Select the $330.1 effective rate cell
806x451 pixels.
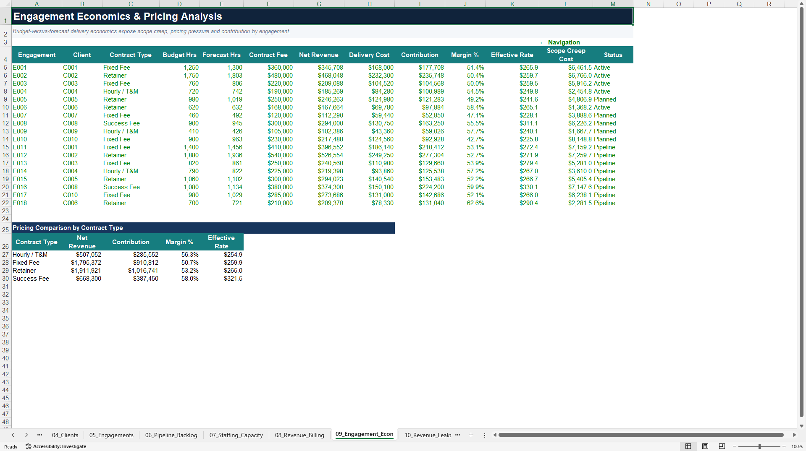tap(512, 187)
